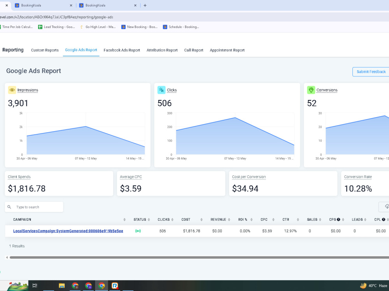Sort table by Campaign column
389x291 pixels.
tap(124, 220)
